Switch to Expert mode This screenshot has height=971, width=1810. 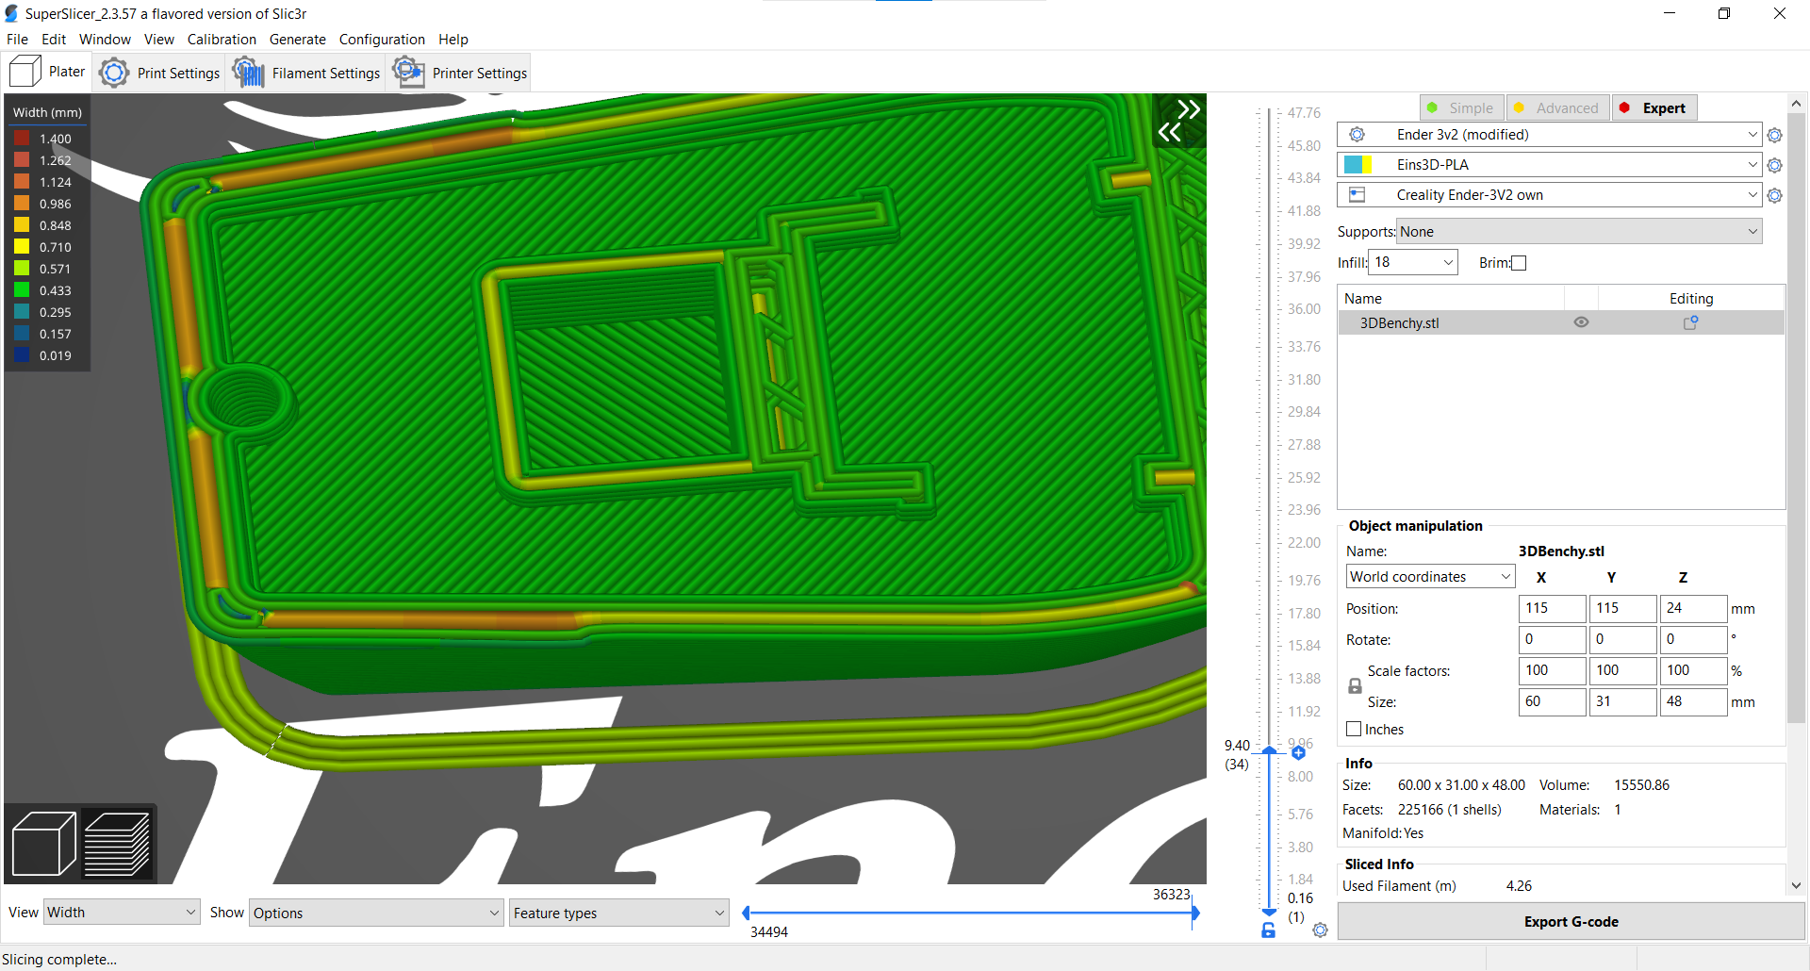1654,107
